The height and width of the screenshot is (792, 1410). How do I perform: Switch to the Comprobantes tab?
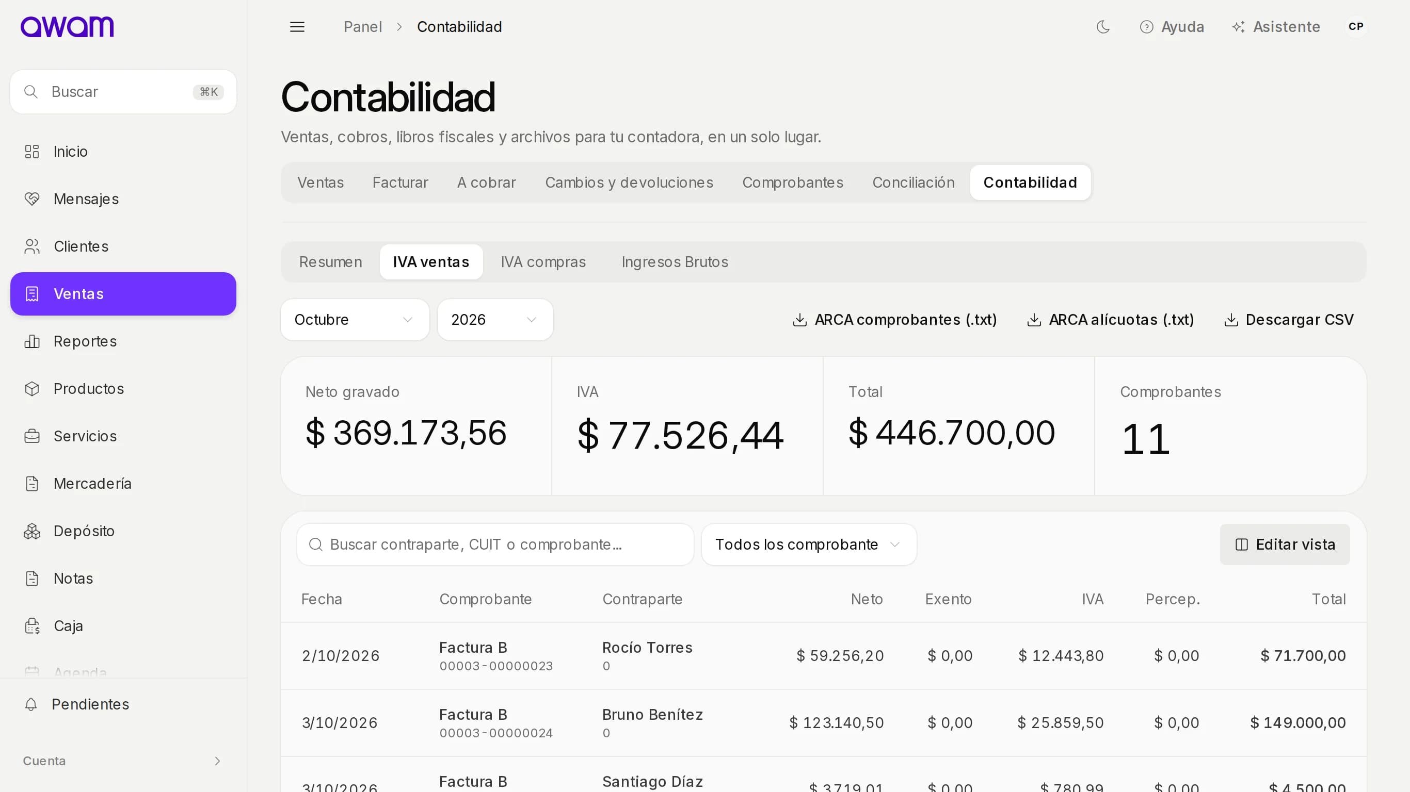click(x=793, y=183)
